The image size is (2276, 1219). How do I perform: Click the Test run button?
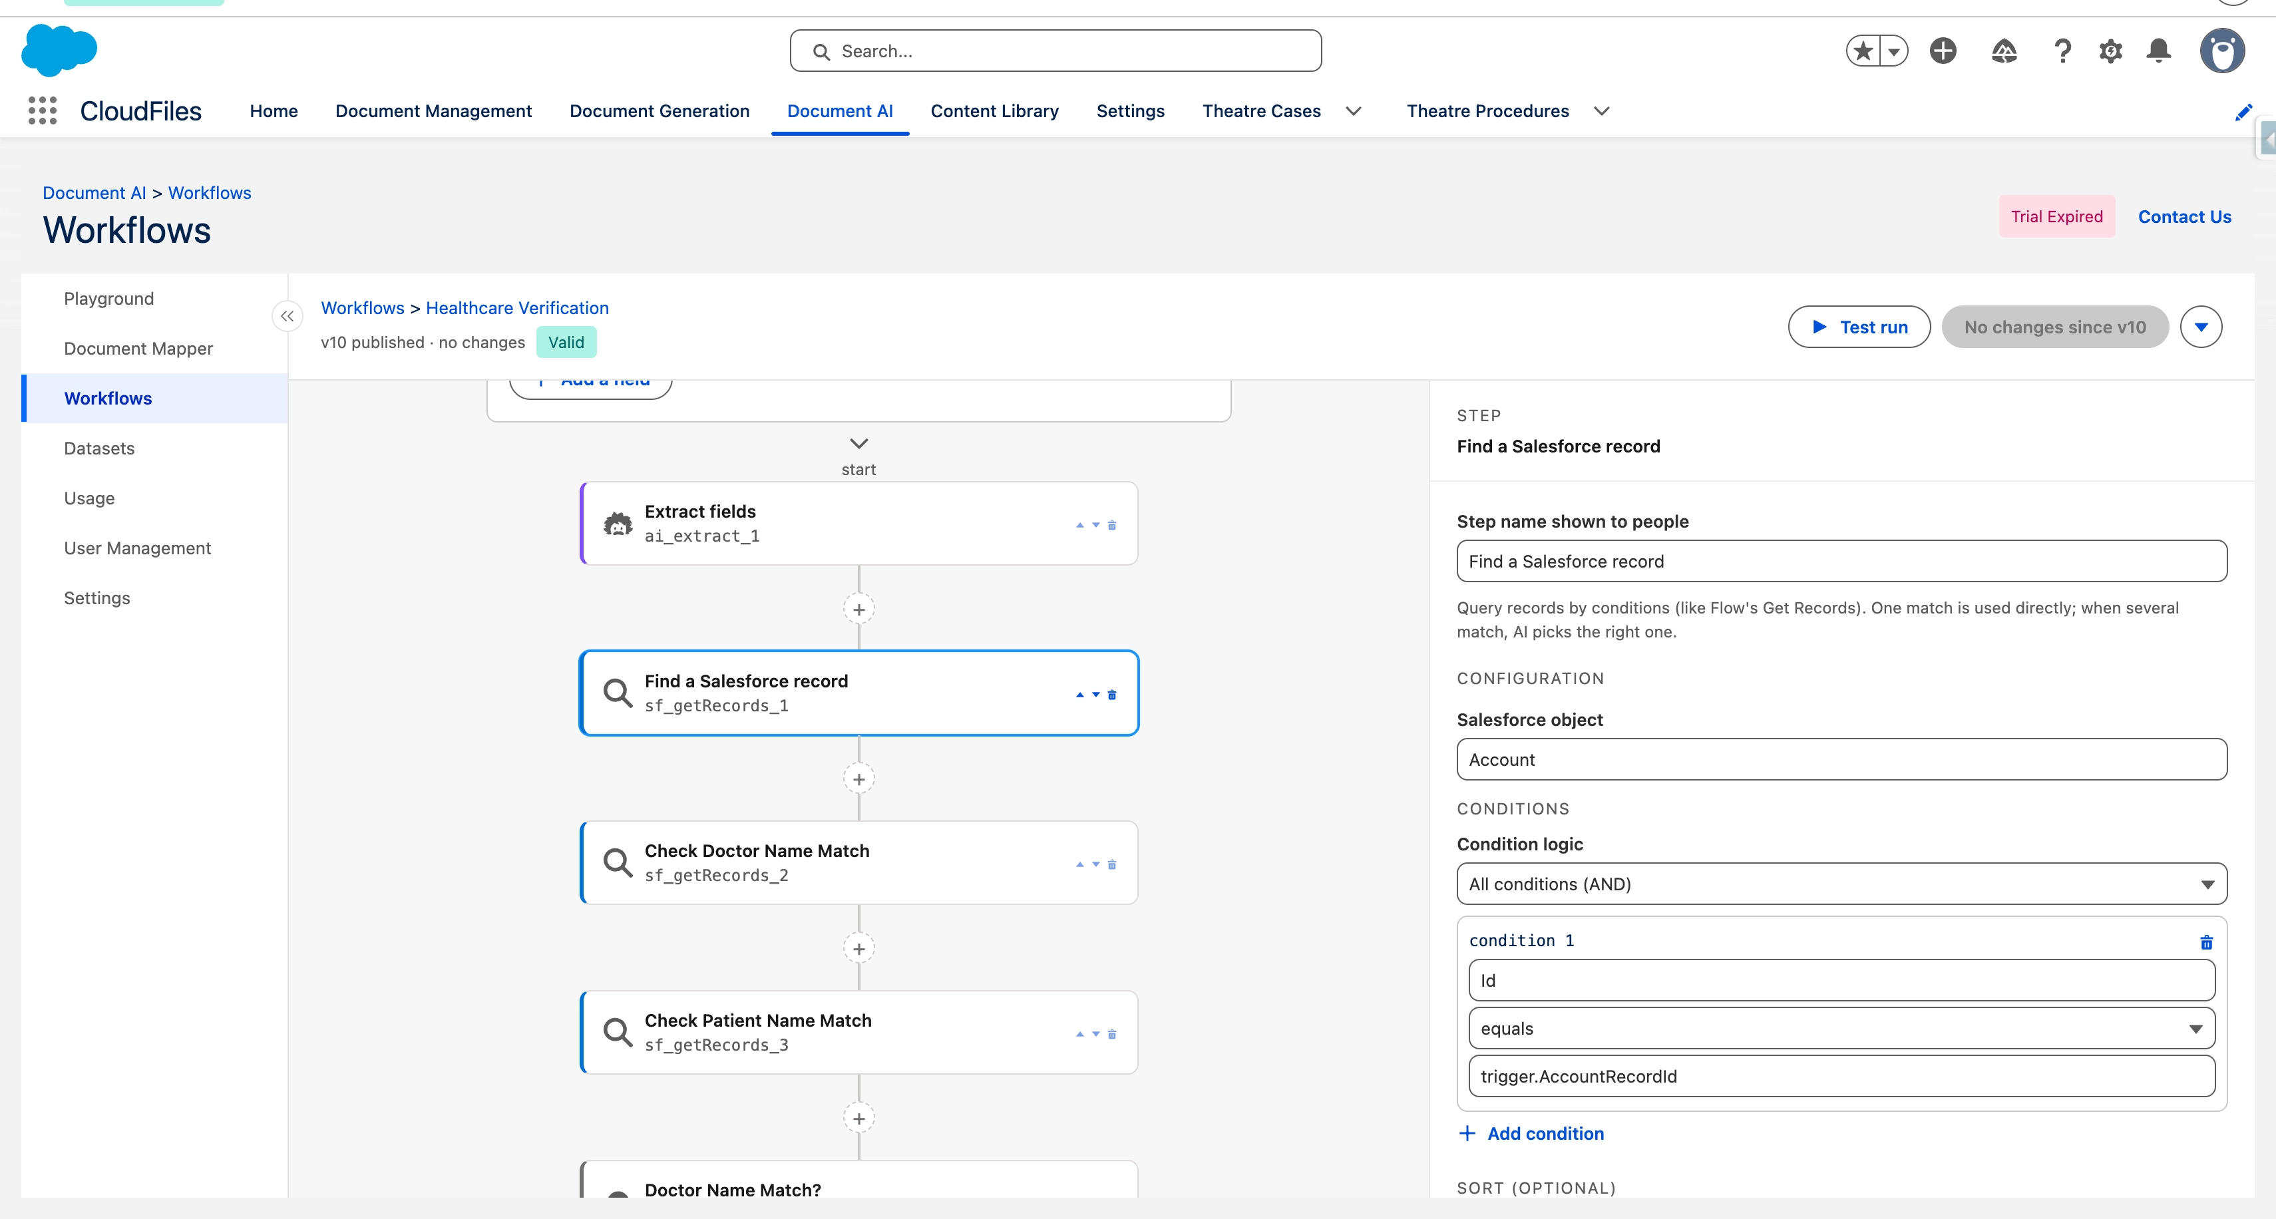(x=1859, y=327)
